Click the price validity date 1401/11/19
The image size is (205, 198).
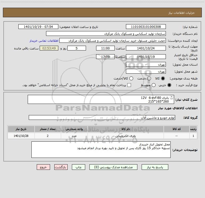coord(146,57)
